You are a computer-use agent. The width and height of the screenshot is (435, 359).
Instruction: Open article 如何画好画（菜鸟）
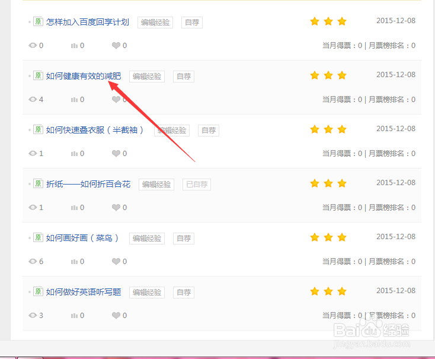pos(82,238)
